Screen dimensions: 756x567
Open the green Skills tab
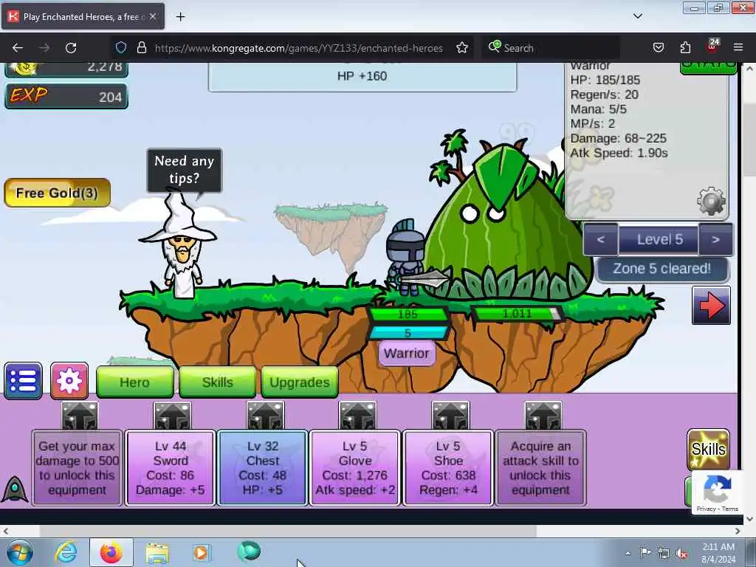pos(218,382)
